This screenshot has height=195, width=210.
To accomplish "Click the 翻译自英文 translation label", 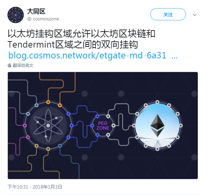I will point(23,66).
